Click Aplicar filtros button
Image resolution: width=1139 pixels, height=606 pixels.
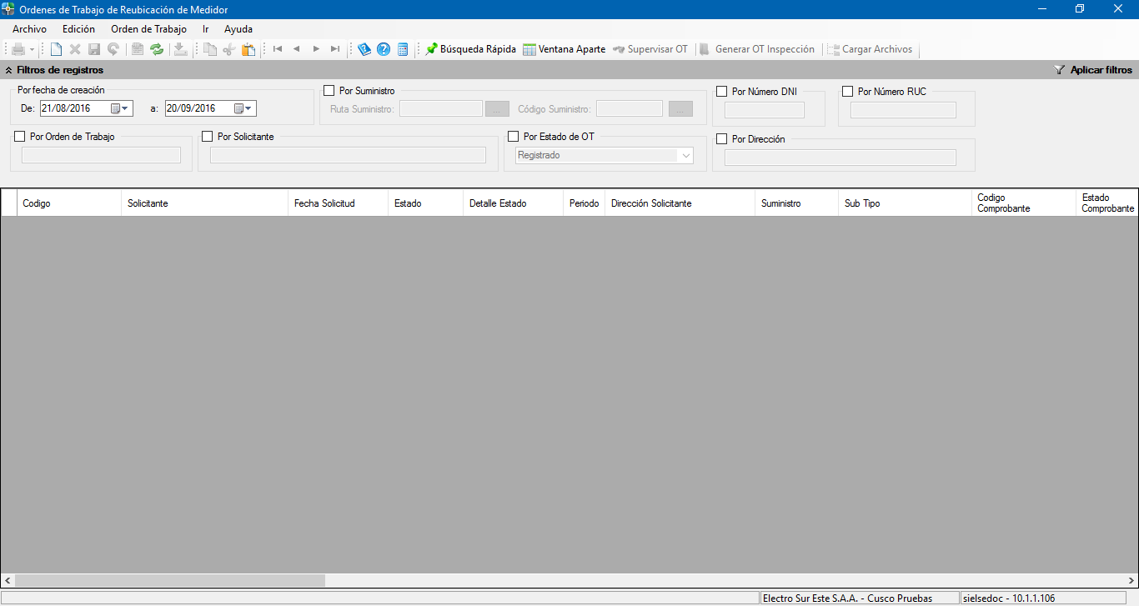[x=1093, y=71]
